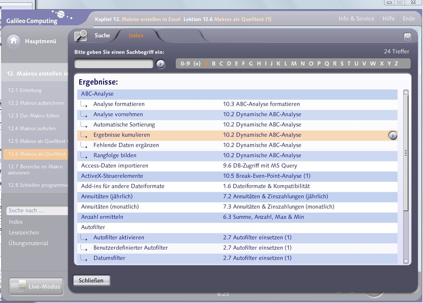This screenshot has height=303, width=423.
Task: Select the active letter A filter
Action: [x=207, y=64]
